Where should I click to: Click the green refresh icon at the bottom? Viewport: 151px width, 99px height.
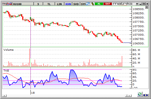point(140,94)
